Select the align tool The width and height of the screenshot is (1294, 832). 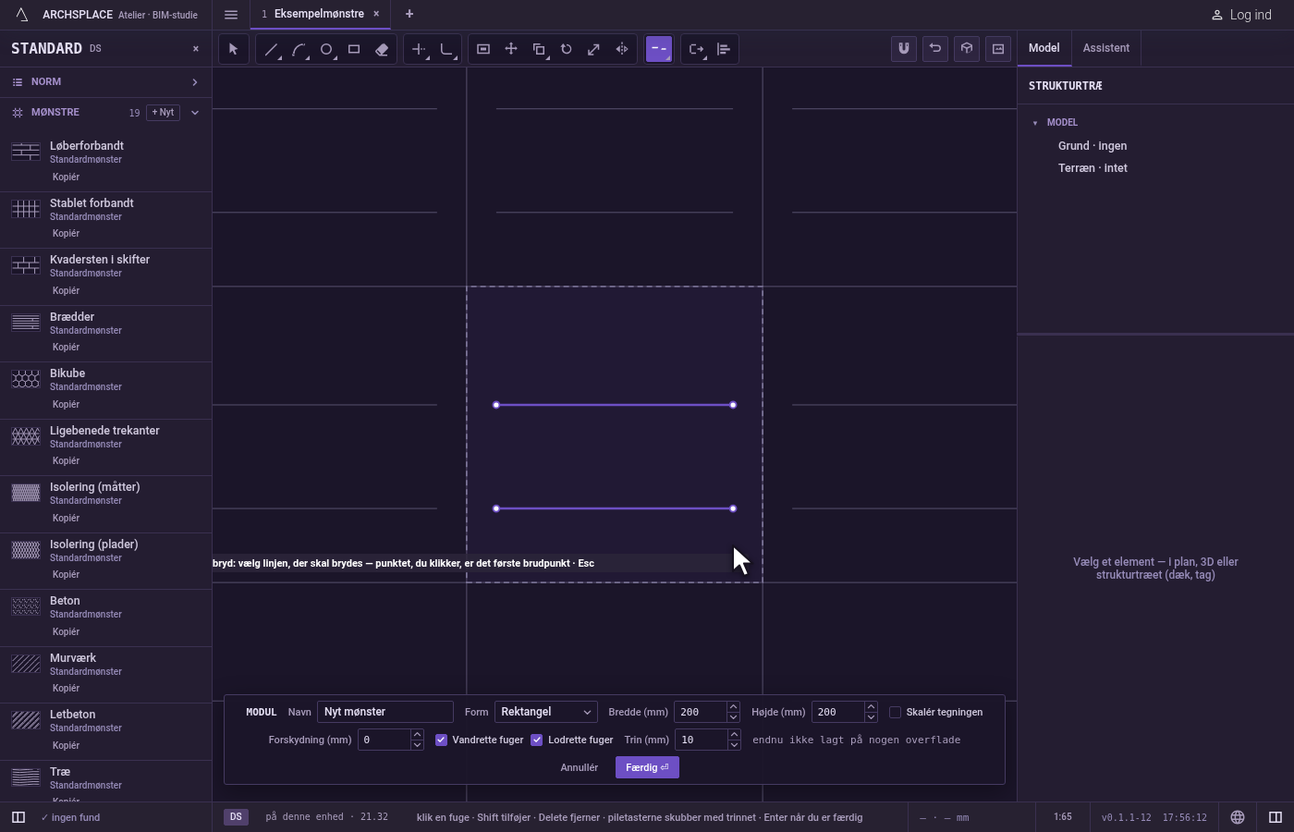724,49
